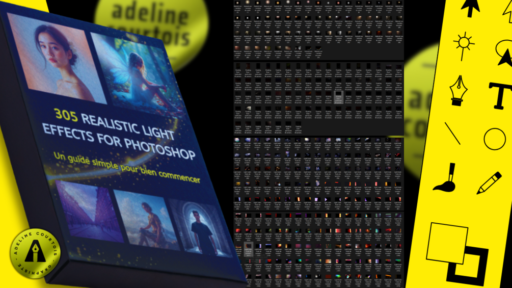Image resolution: width=512 pixels, height=288 pixels.
Task: Click the subtitle 'Un guide simple pour bien commencer'
Action: pos(127,167)
